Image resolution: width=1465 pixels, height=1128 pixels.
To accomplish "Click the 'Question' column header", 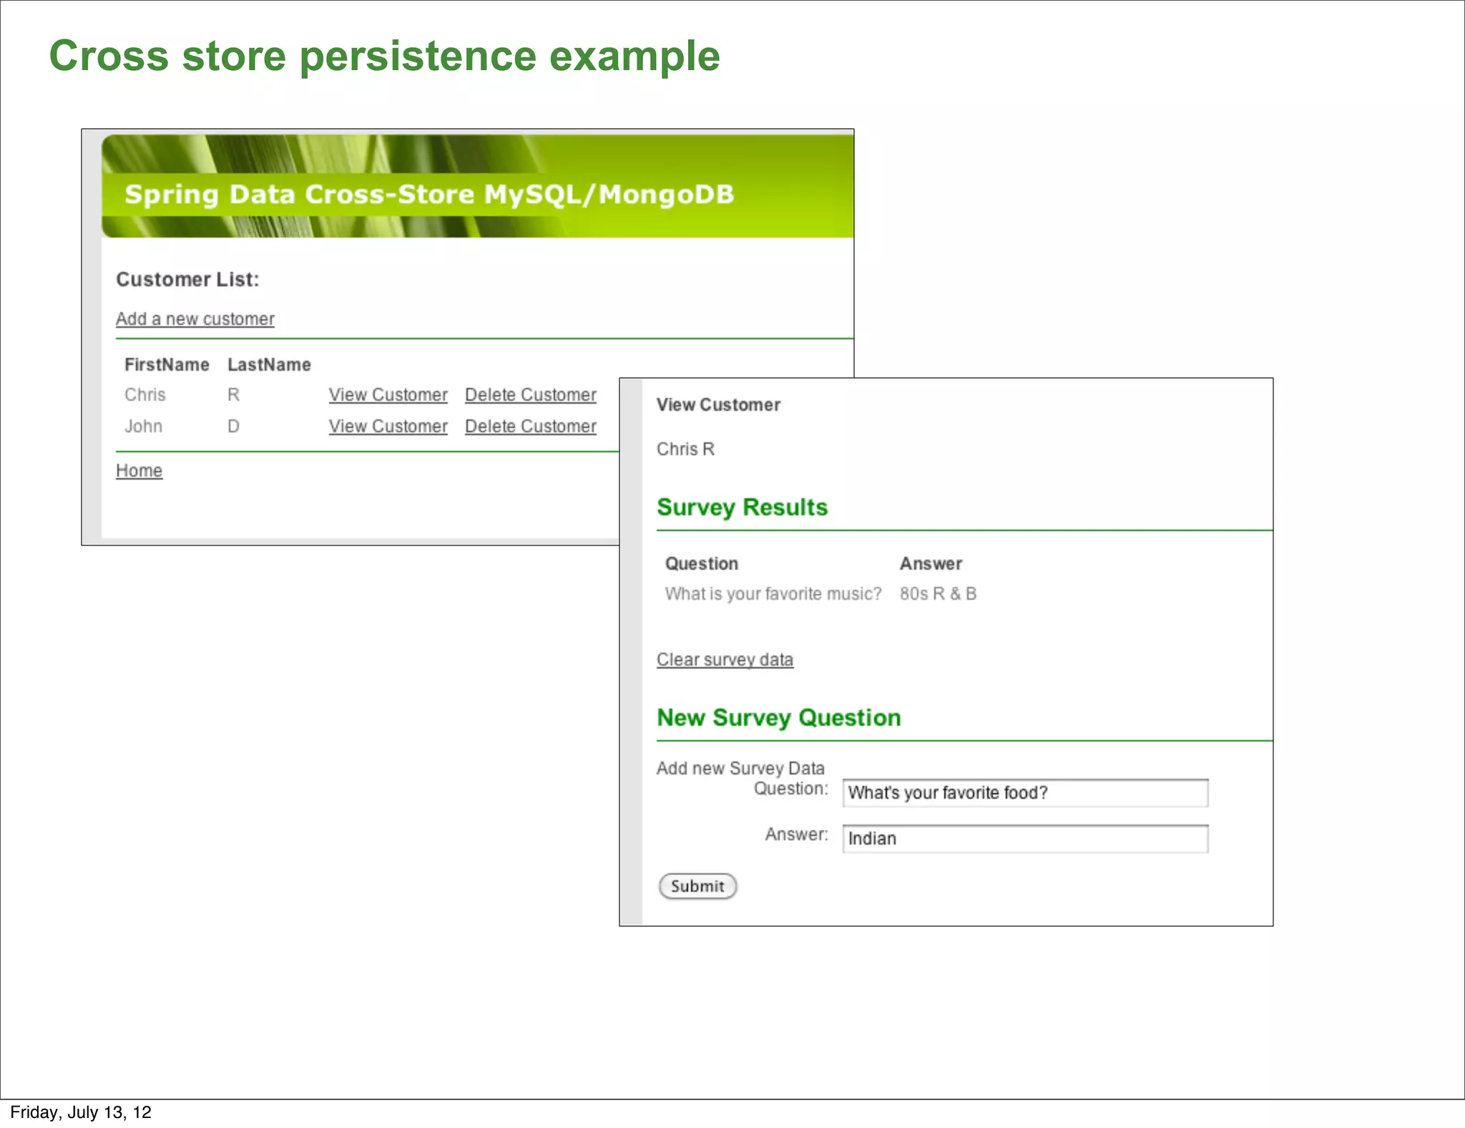I will 701,563.
